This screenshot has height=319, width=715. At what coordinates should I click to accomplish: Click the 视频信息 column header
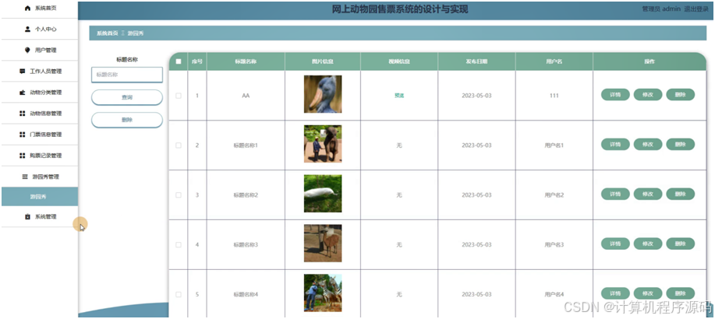pos(399,61)
